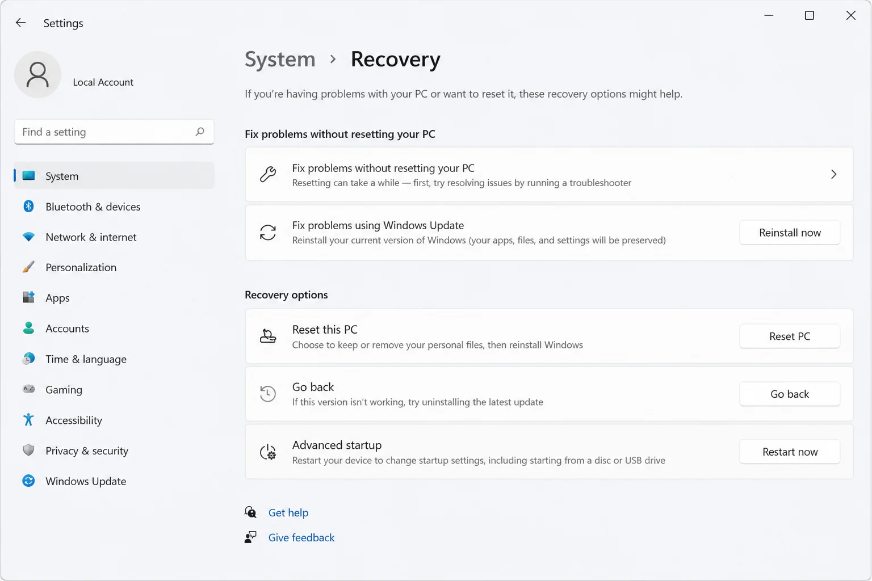Screen dimensions: 872x581
Task: Go to Network & internet settings
Action: 114,237
